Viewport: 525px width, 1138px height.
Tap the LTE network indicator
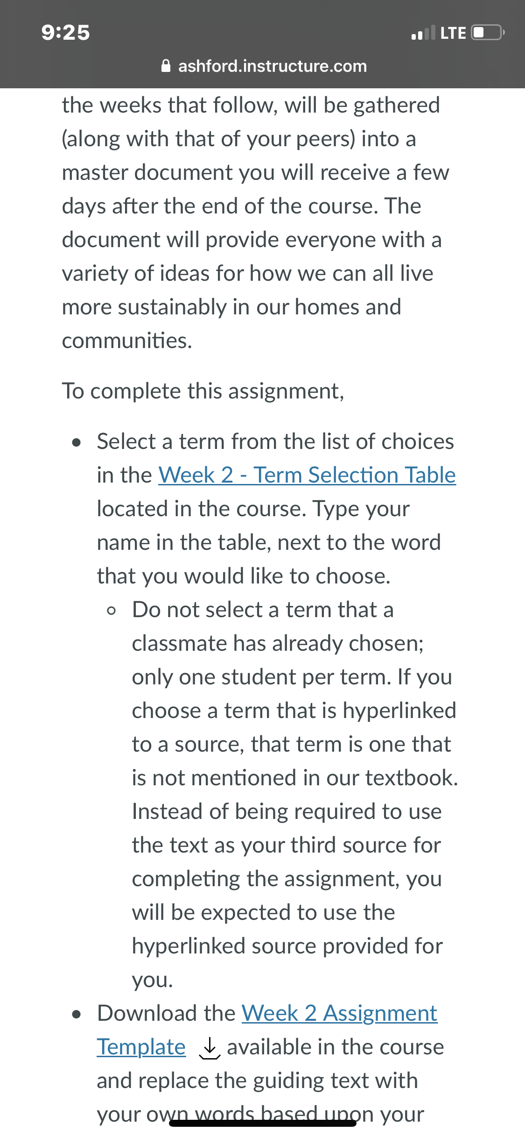pyautogui.click(x=453, y=33)
